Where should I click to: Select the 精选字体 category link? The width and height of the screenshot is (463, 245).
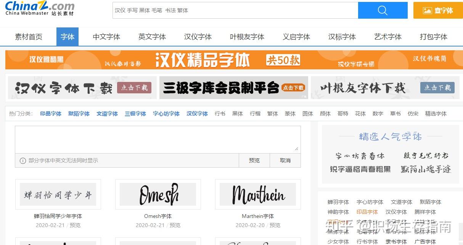pyautogui.click(x=436, y=114)
